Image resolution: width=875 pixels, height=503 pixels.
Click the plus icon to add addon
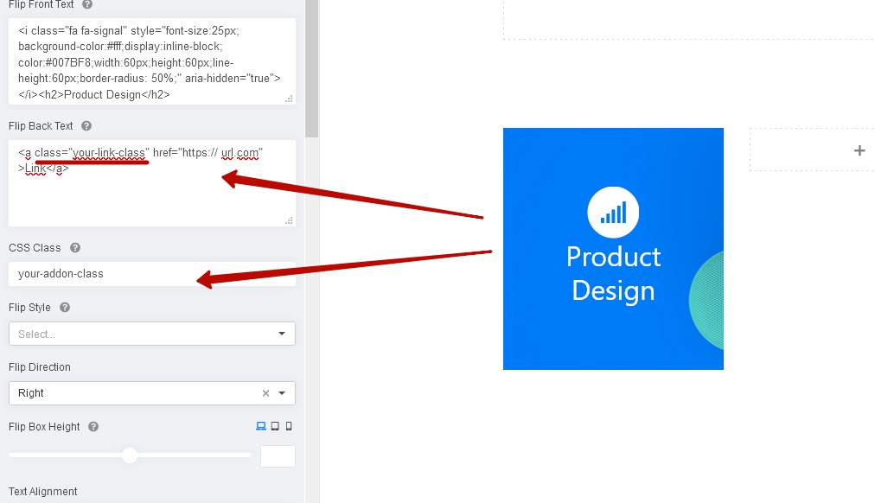[x=859, y=150]
